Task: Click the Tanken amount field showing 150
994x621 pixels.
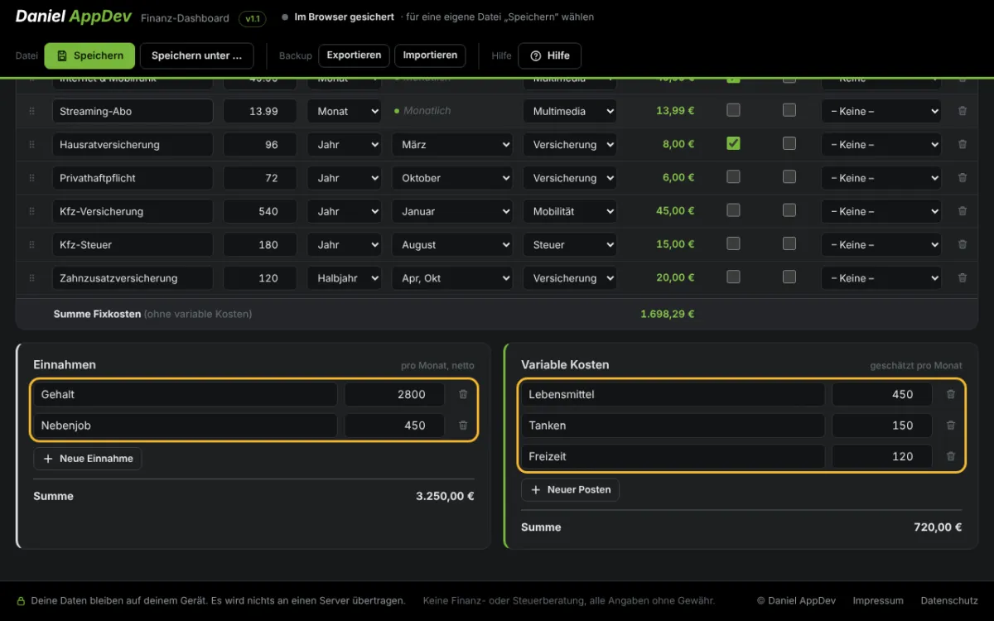Action: [882, 426]
